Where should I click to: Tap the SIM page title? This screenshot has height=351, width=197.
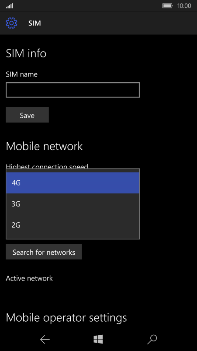point(35,23)
